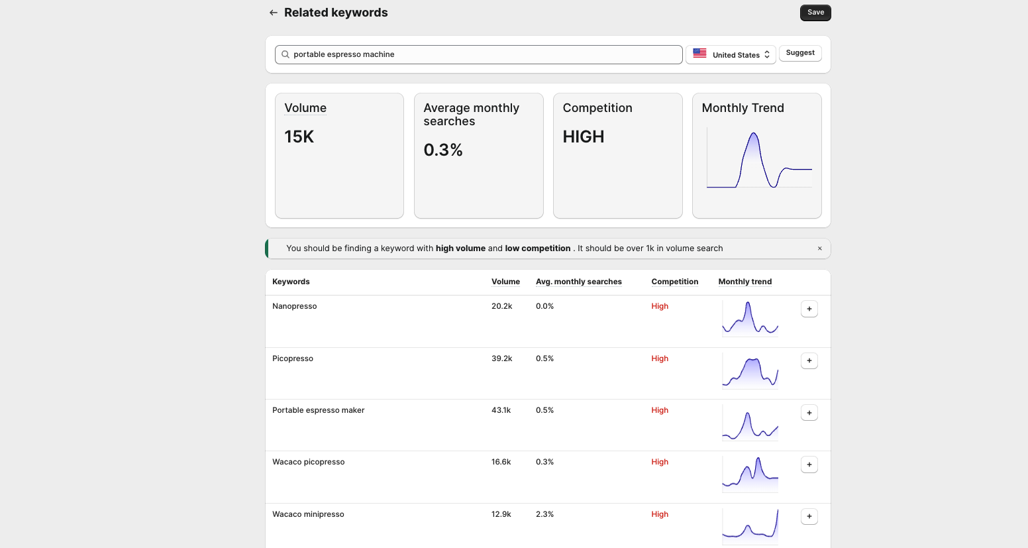Viewport: 1028px width, 548px height.
Task: Add the Picopresso keyword with plus icon
Action: click(809, 360)
